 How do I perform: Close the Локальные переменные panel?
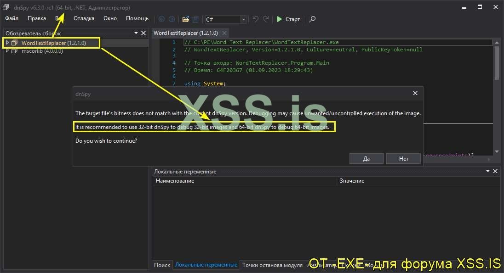[495, 171]
